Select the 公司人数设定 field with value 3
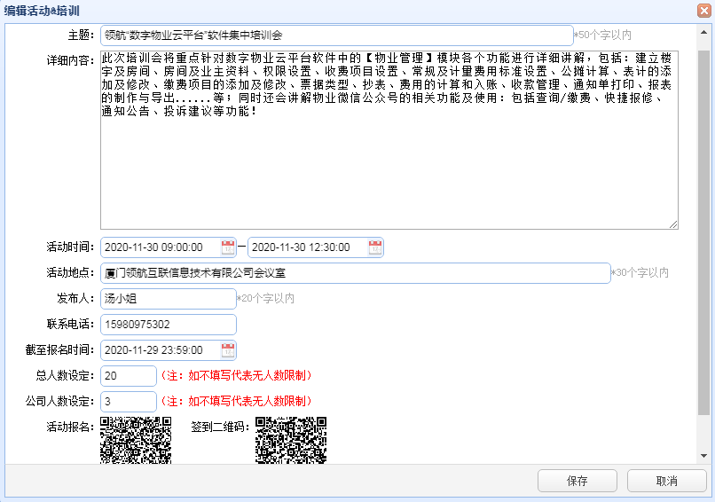This screenshot has height=502, width=715. pyautogui.click(x=129, y=402)
